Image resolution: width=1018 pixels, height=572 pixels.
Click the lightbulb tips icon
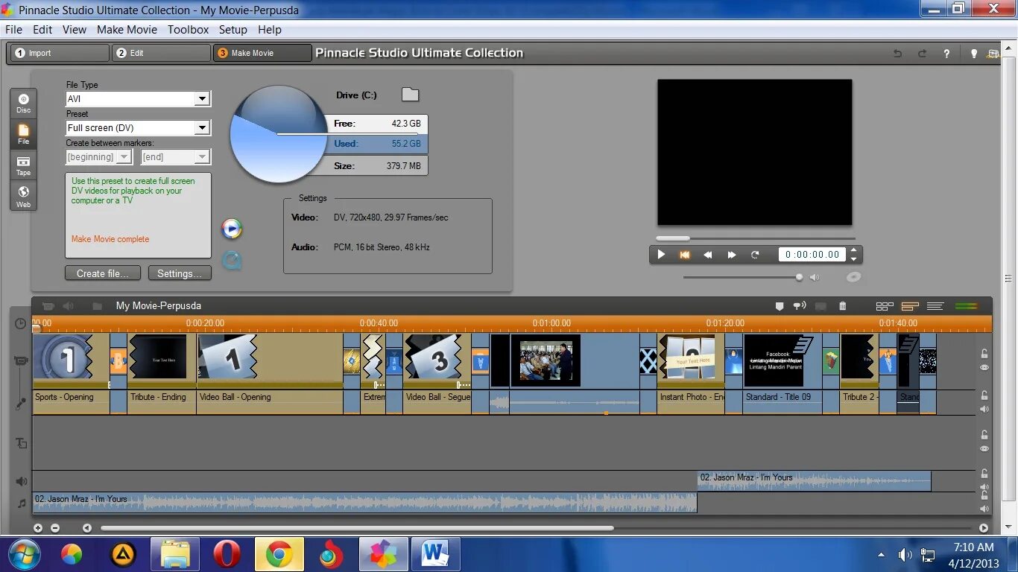coord(973,54)
